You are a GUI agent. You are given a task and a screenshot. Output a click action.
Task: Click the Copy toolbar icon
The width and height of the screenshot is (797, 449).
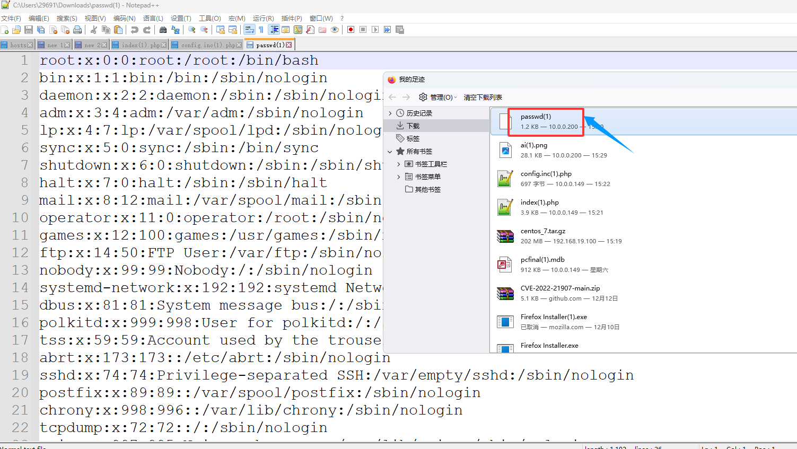tap(106, 30)
